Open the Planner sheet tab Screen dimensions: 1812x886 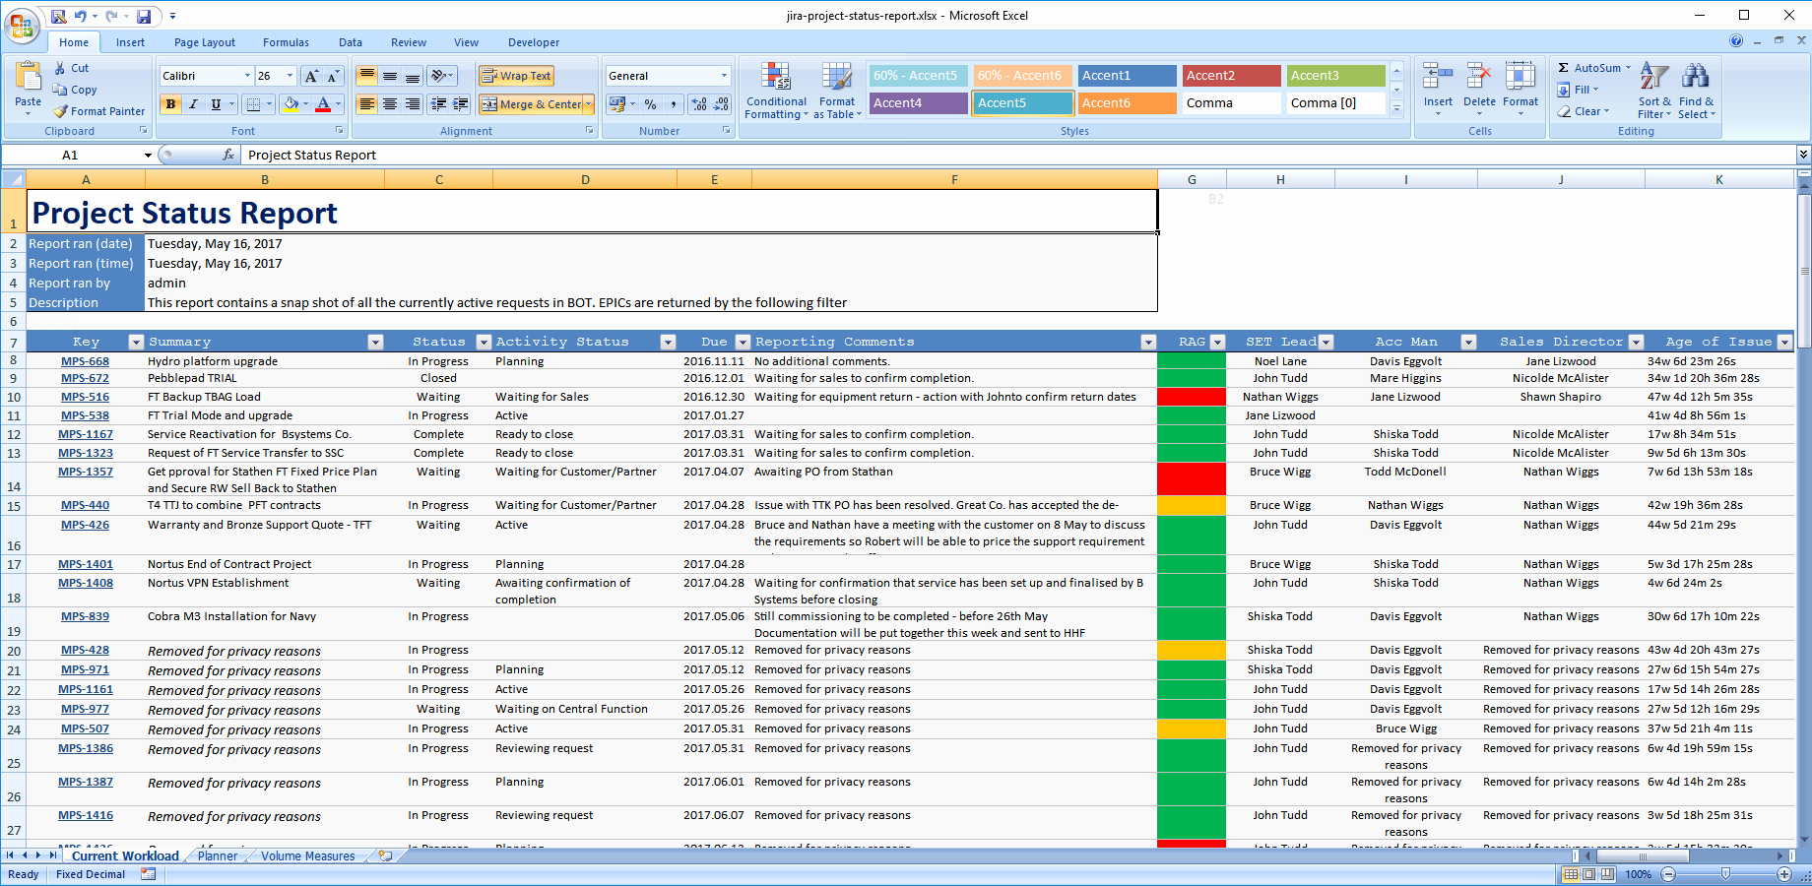[217, 855]
